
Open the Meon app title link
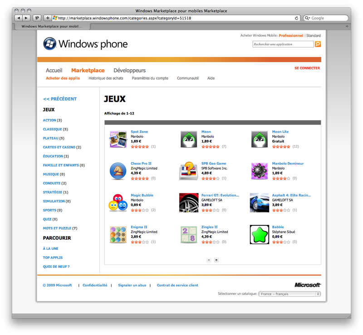(x=206, y=132)
